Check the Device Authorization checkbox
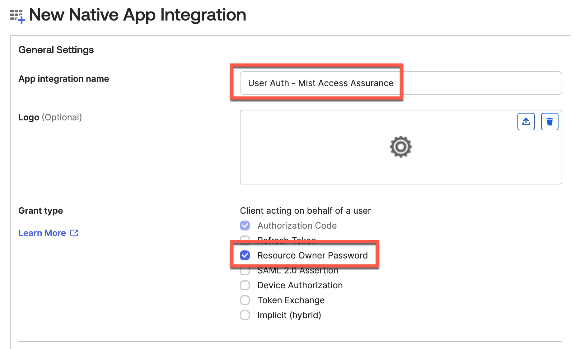 (x=245, y=285)
